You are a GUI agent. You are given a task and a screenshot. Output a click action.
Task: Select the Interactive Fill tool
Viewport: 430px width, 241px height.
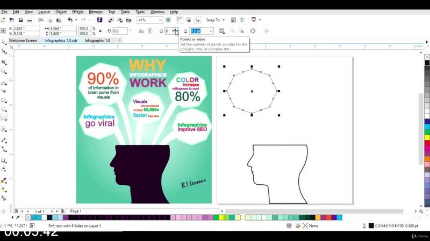[4, 189]
